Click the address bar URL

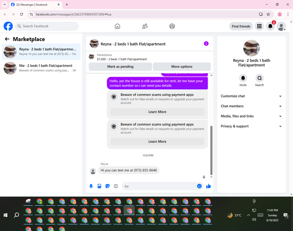click(73, 15)
